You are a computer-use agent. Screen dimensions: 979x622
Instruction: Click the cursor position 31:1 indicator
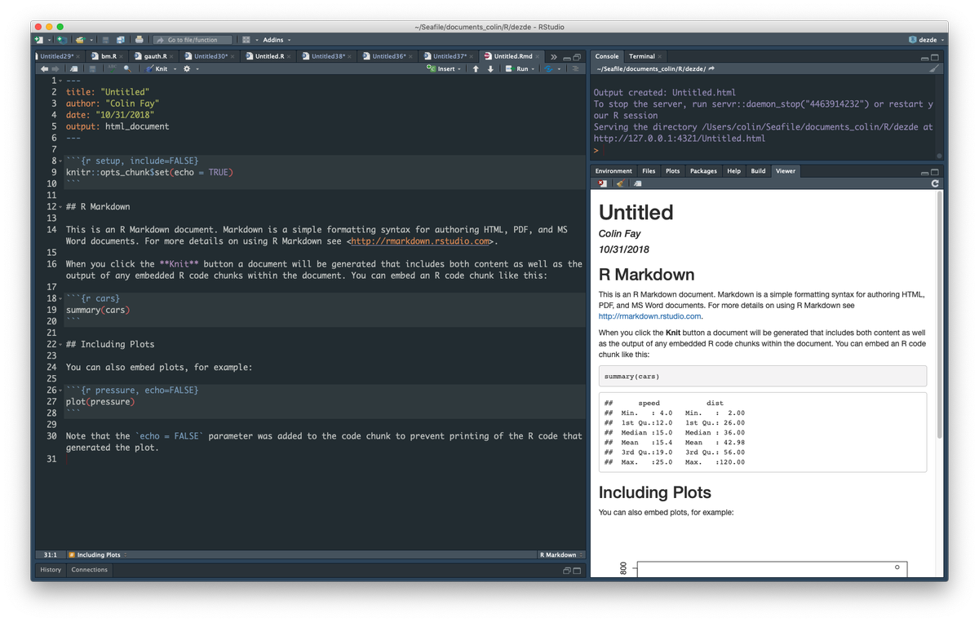coord(51,554)
